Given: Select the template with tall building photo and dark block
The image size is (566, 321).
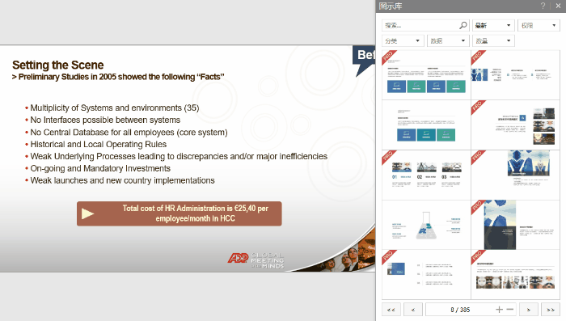Looking at the screenshot, I should [516, 225].
